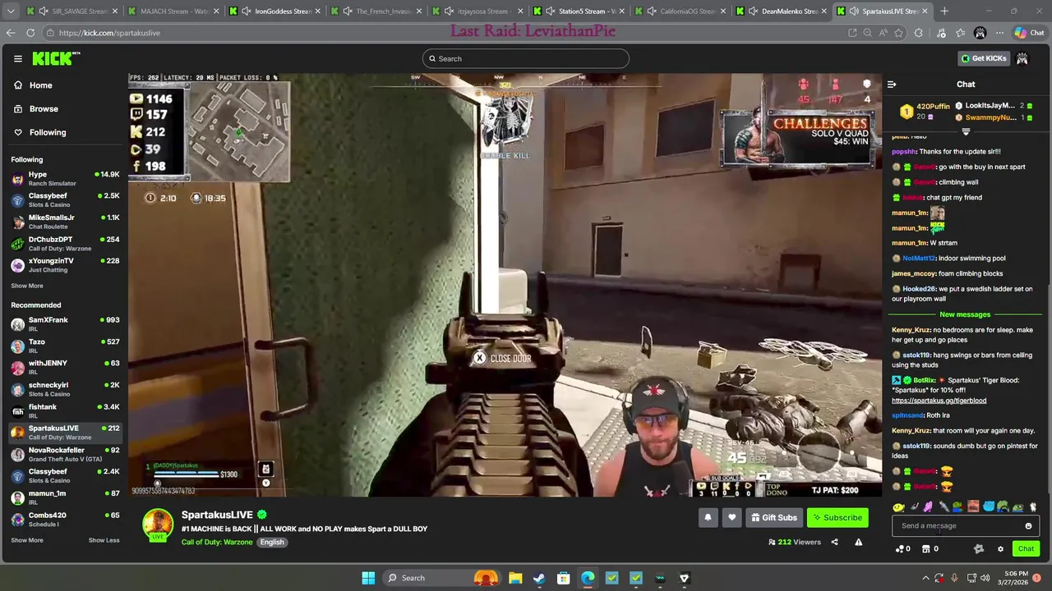This screenshot has height=591, width=1052.
Task: Click the blue cat quick emote
Action: (x=989, y=507)
